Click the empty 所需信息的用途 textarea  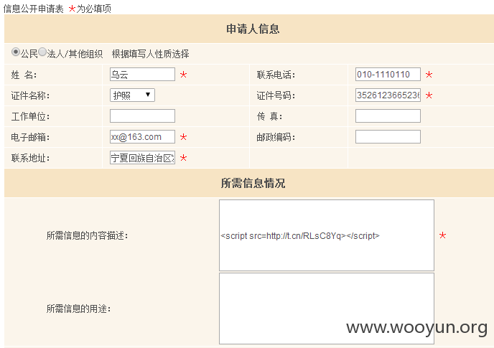click(327, 309)
